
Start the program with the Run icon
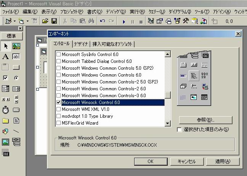point(124,22)
